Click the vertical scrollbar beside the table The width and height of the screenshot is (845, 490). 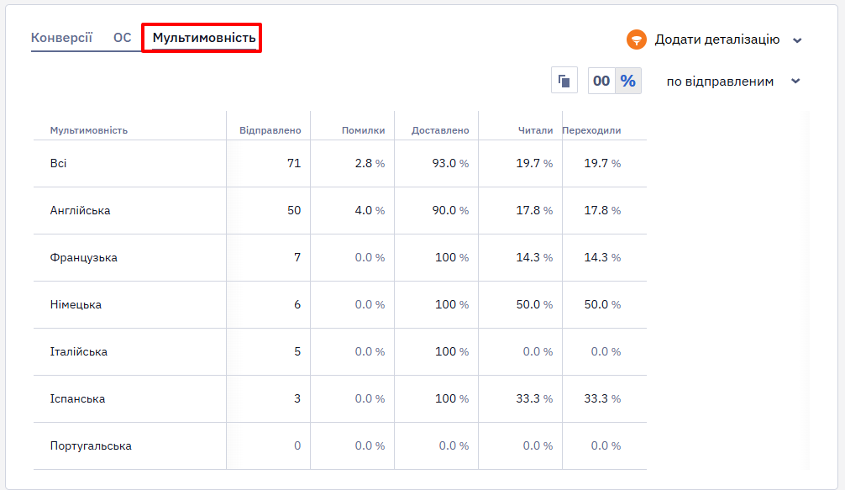click(806, 290)
